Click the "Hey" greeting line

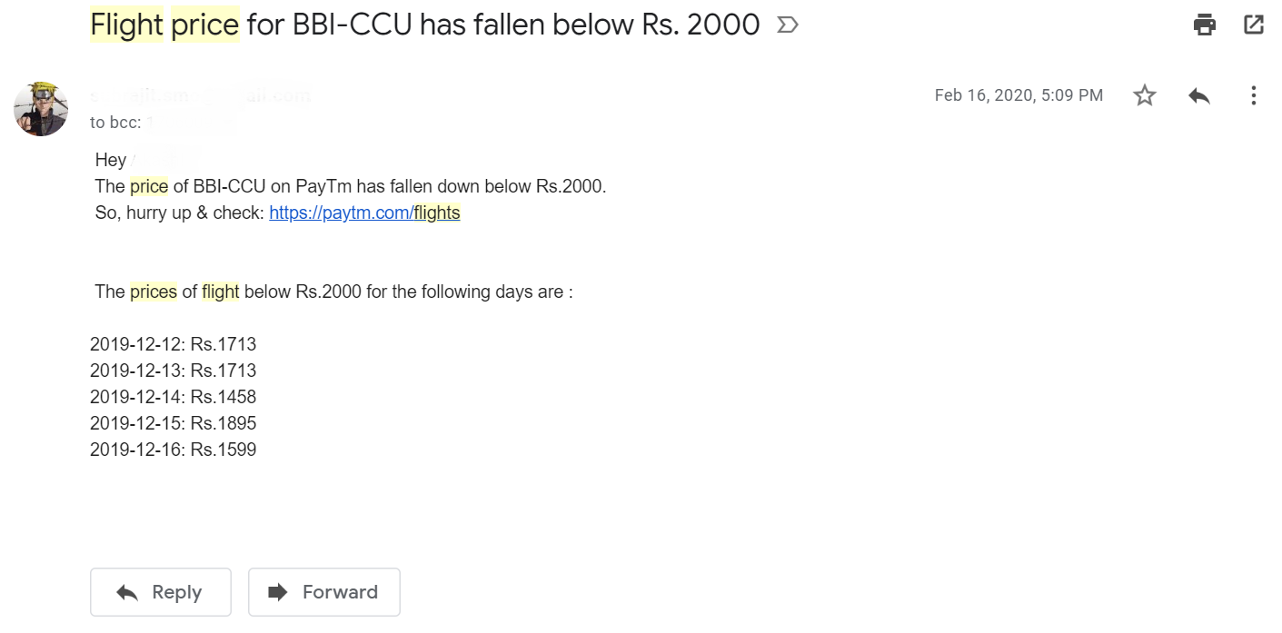pos(147,160)
